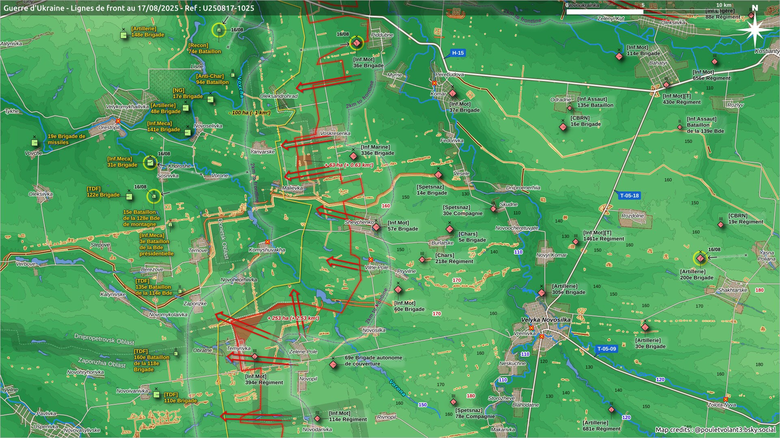
Task: Click the Velyka Novosilka town label
Action: click(x=546, y=320)
